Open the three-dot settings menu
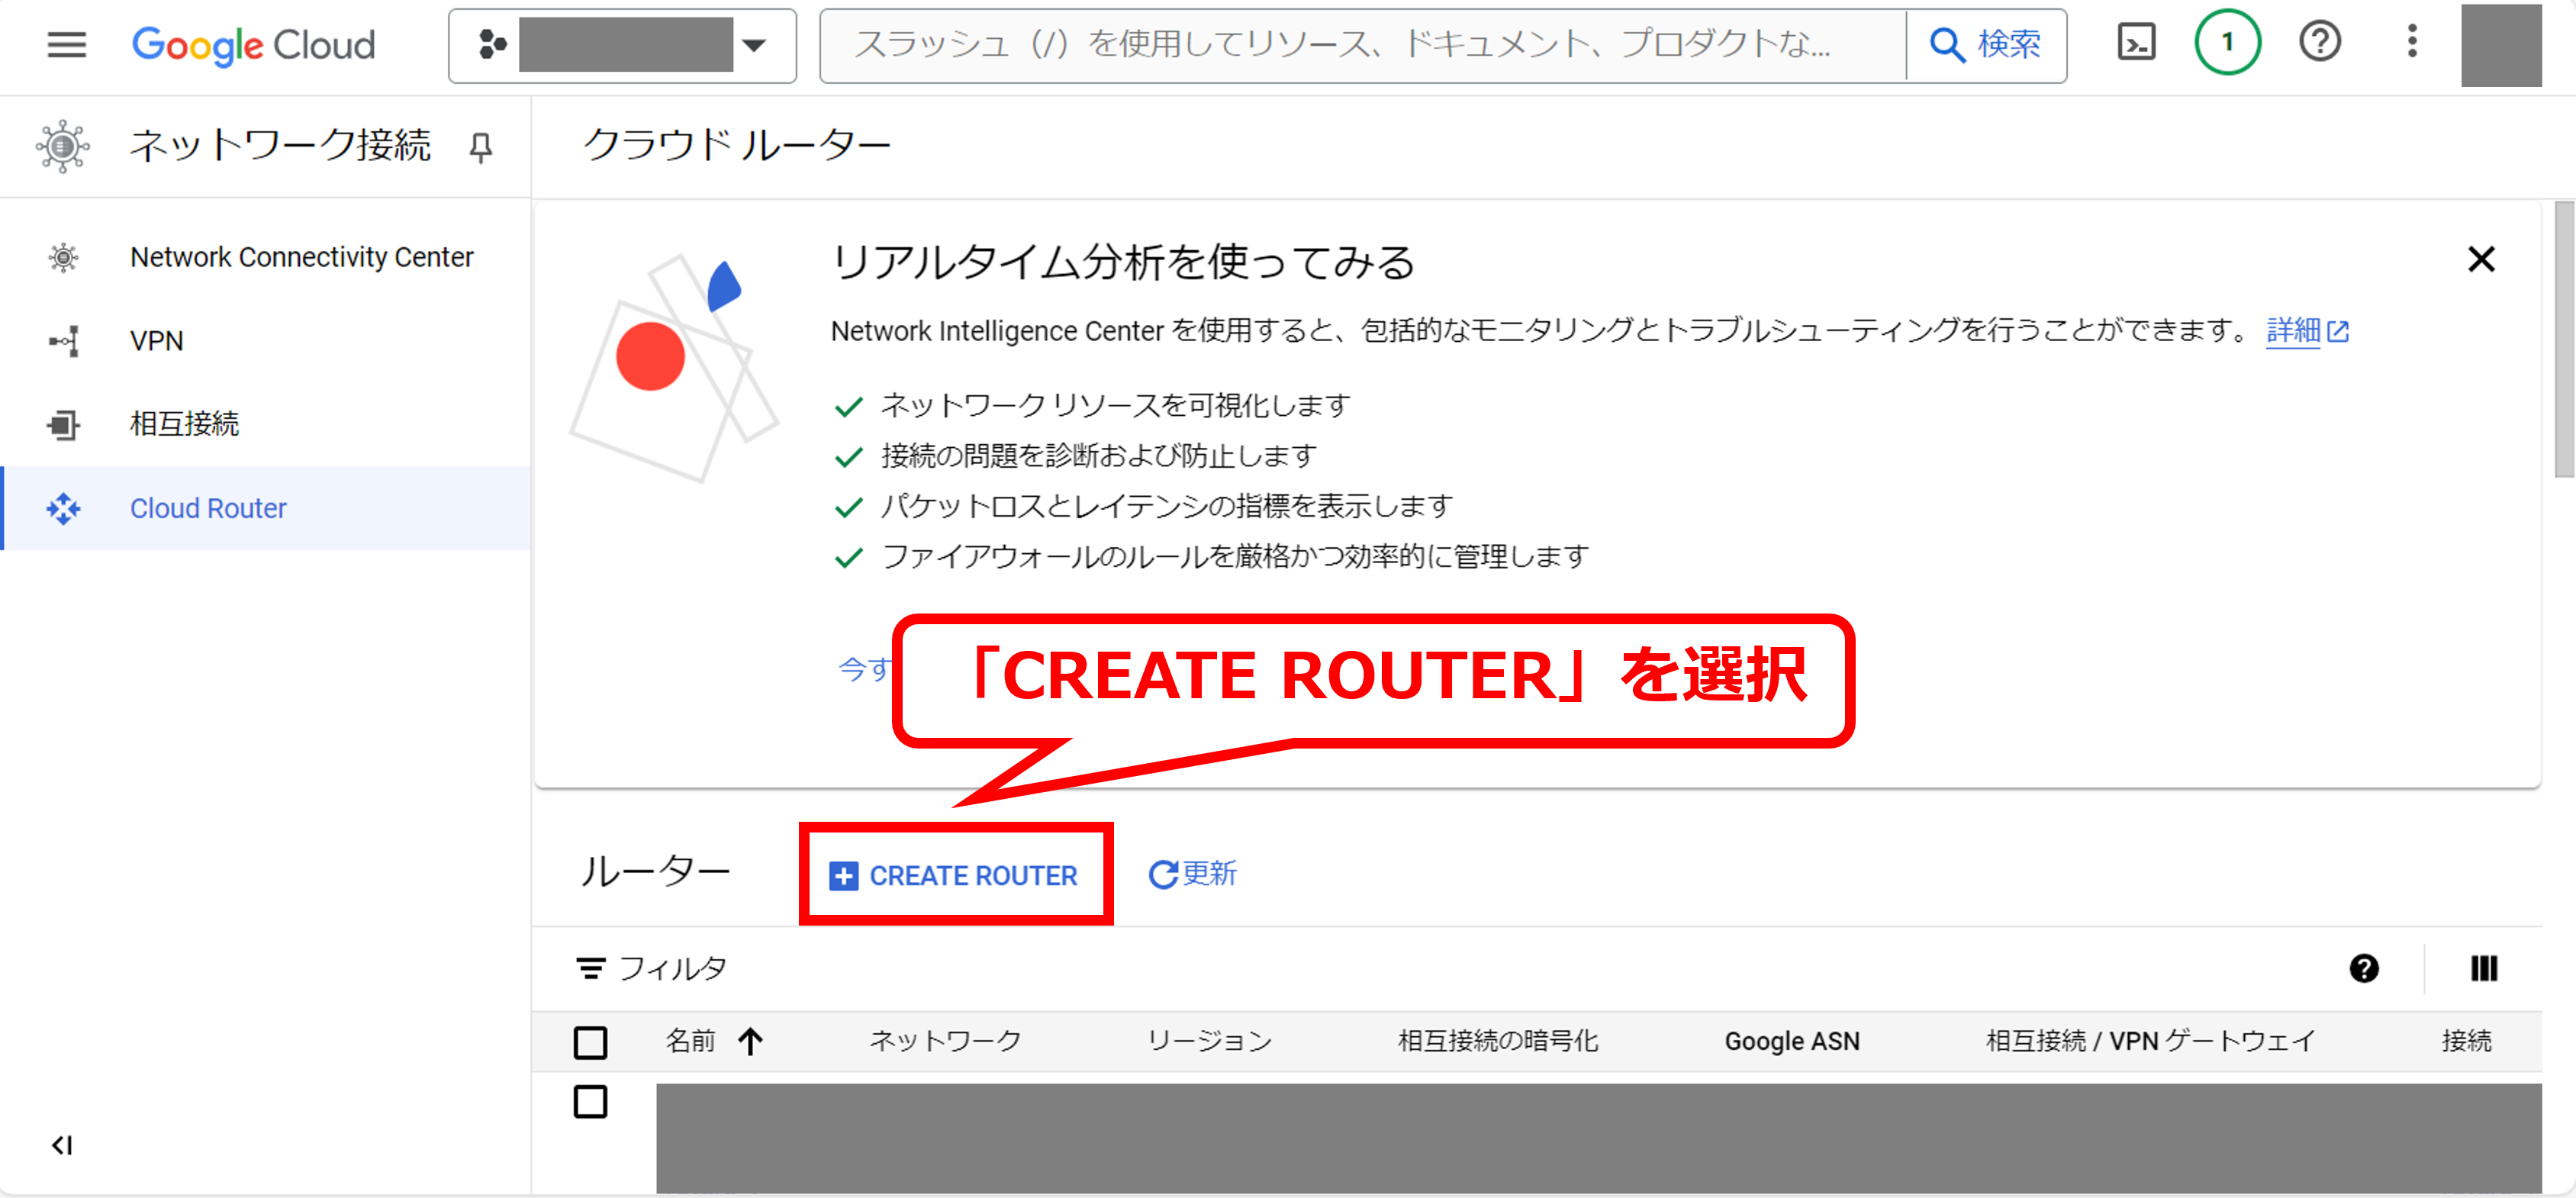Viewport: 2576px width, 1198px height. click(2411, 43)
